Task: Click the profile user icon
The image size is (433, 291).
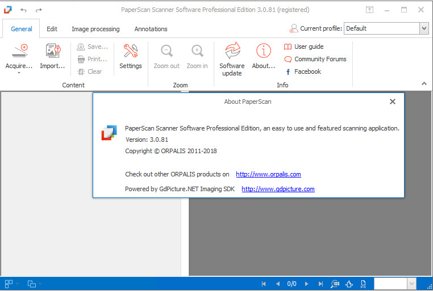Action: coord(294,28)
